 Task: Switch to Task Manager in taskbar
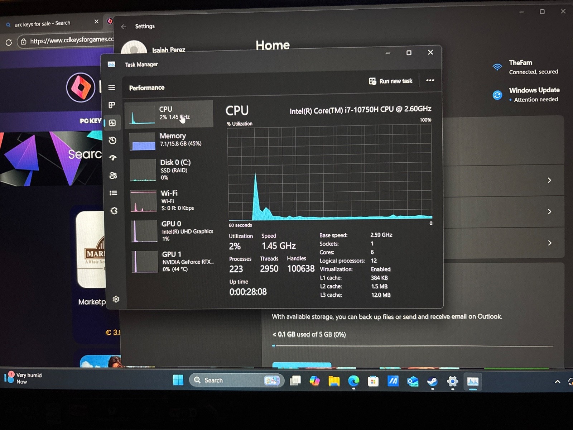[x=473, y=382]
